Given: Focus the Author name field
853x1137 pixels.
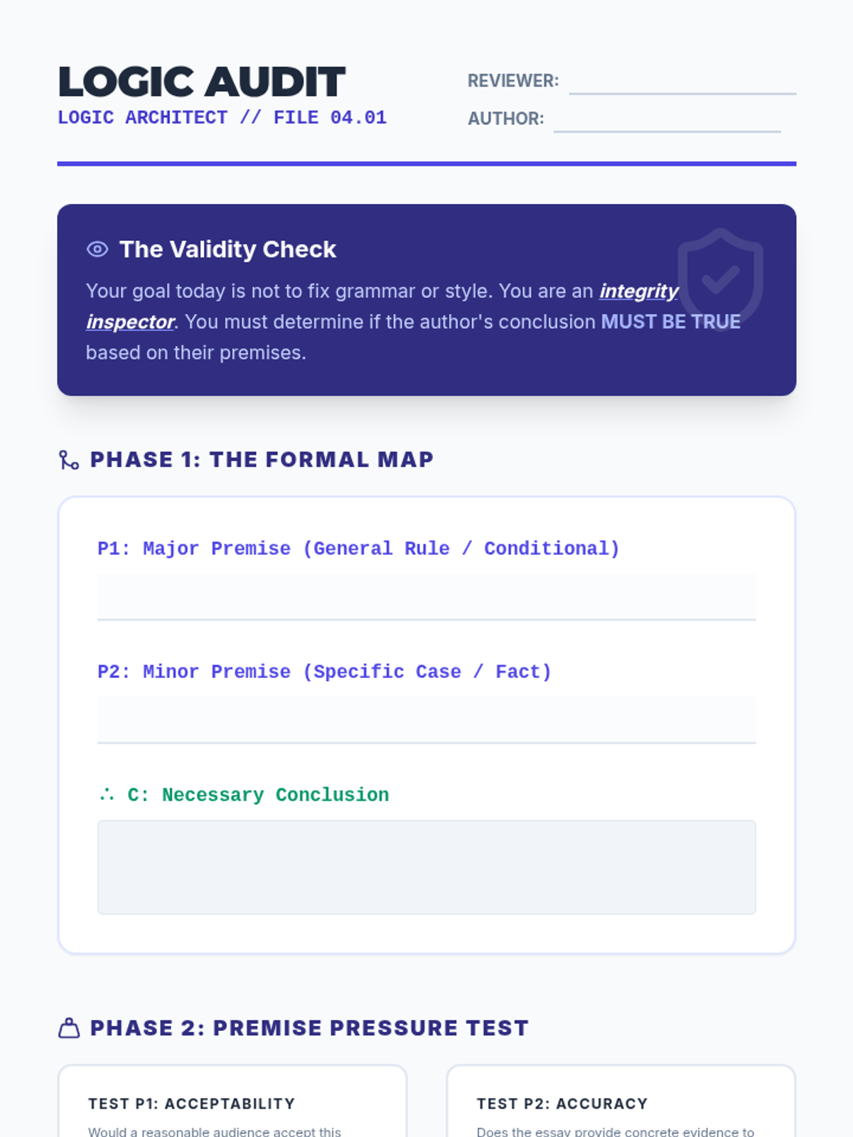Looking at the screenshot, I should coord(666,119).
